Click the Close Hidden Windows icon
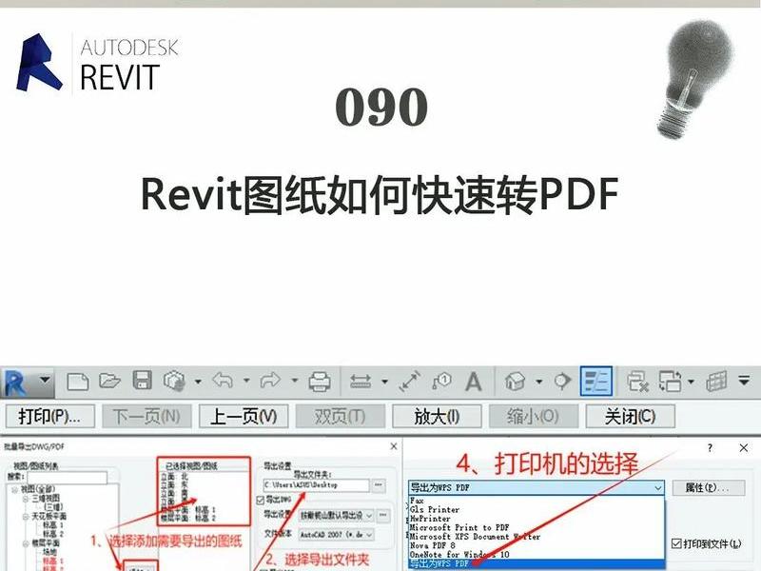 pyautogui.click(x=637, y=382)
